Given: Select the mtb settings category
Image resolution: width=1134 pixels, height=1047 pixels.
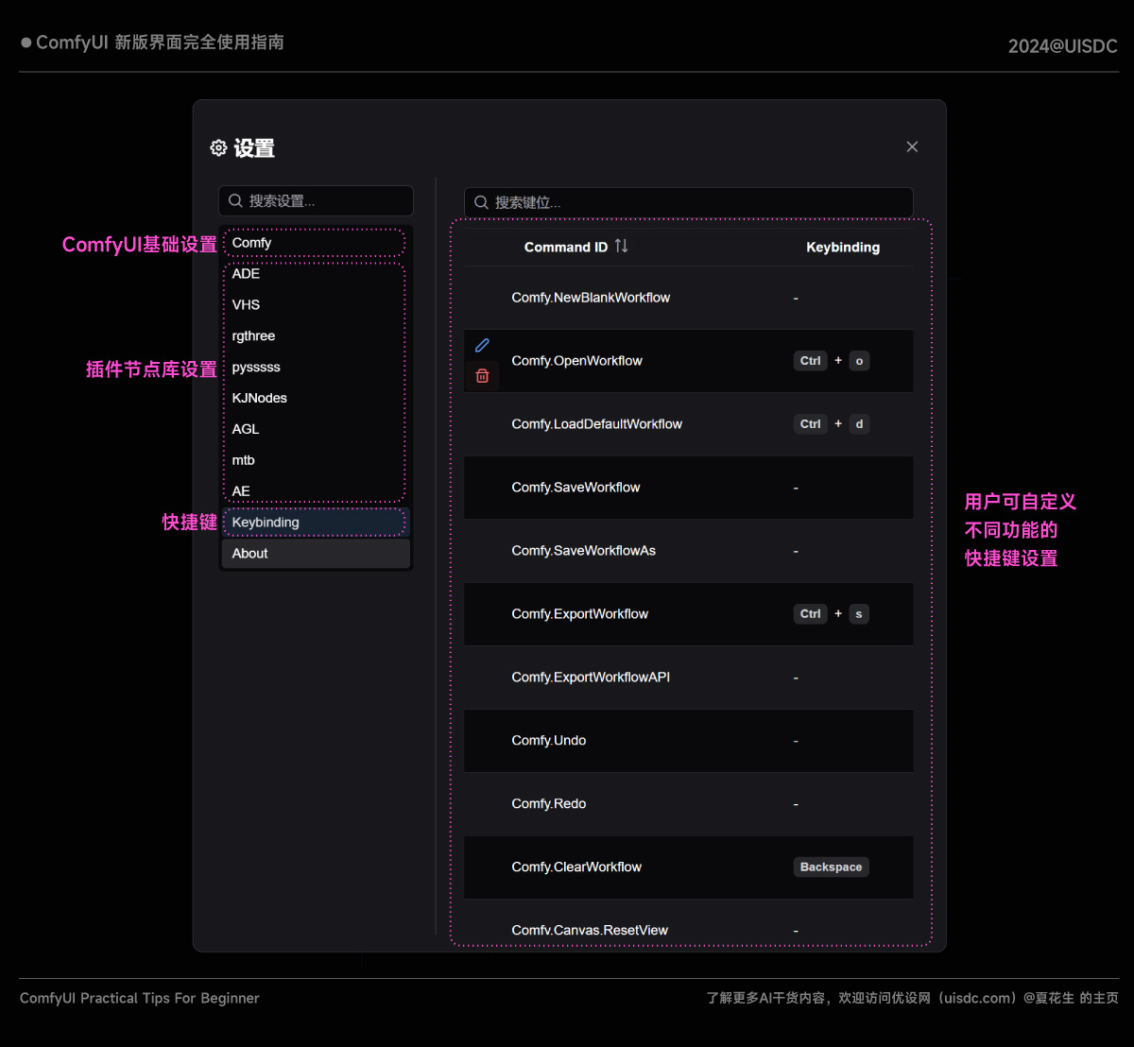Looking at the screenshot, I should pyautogui.click(x=316, y=460).
